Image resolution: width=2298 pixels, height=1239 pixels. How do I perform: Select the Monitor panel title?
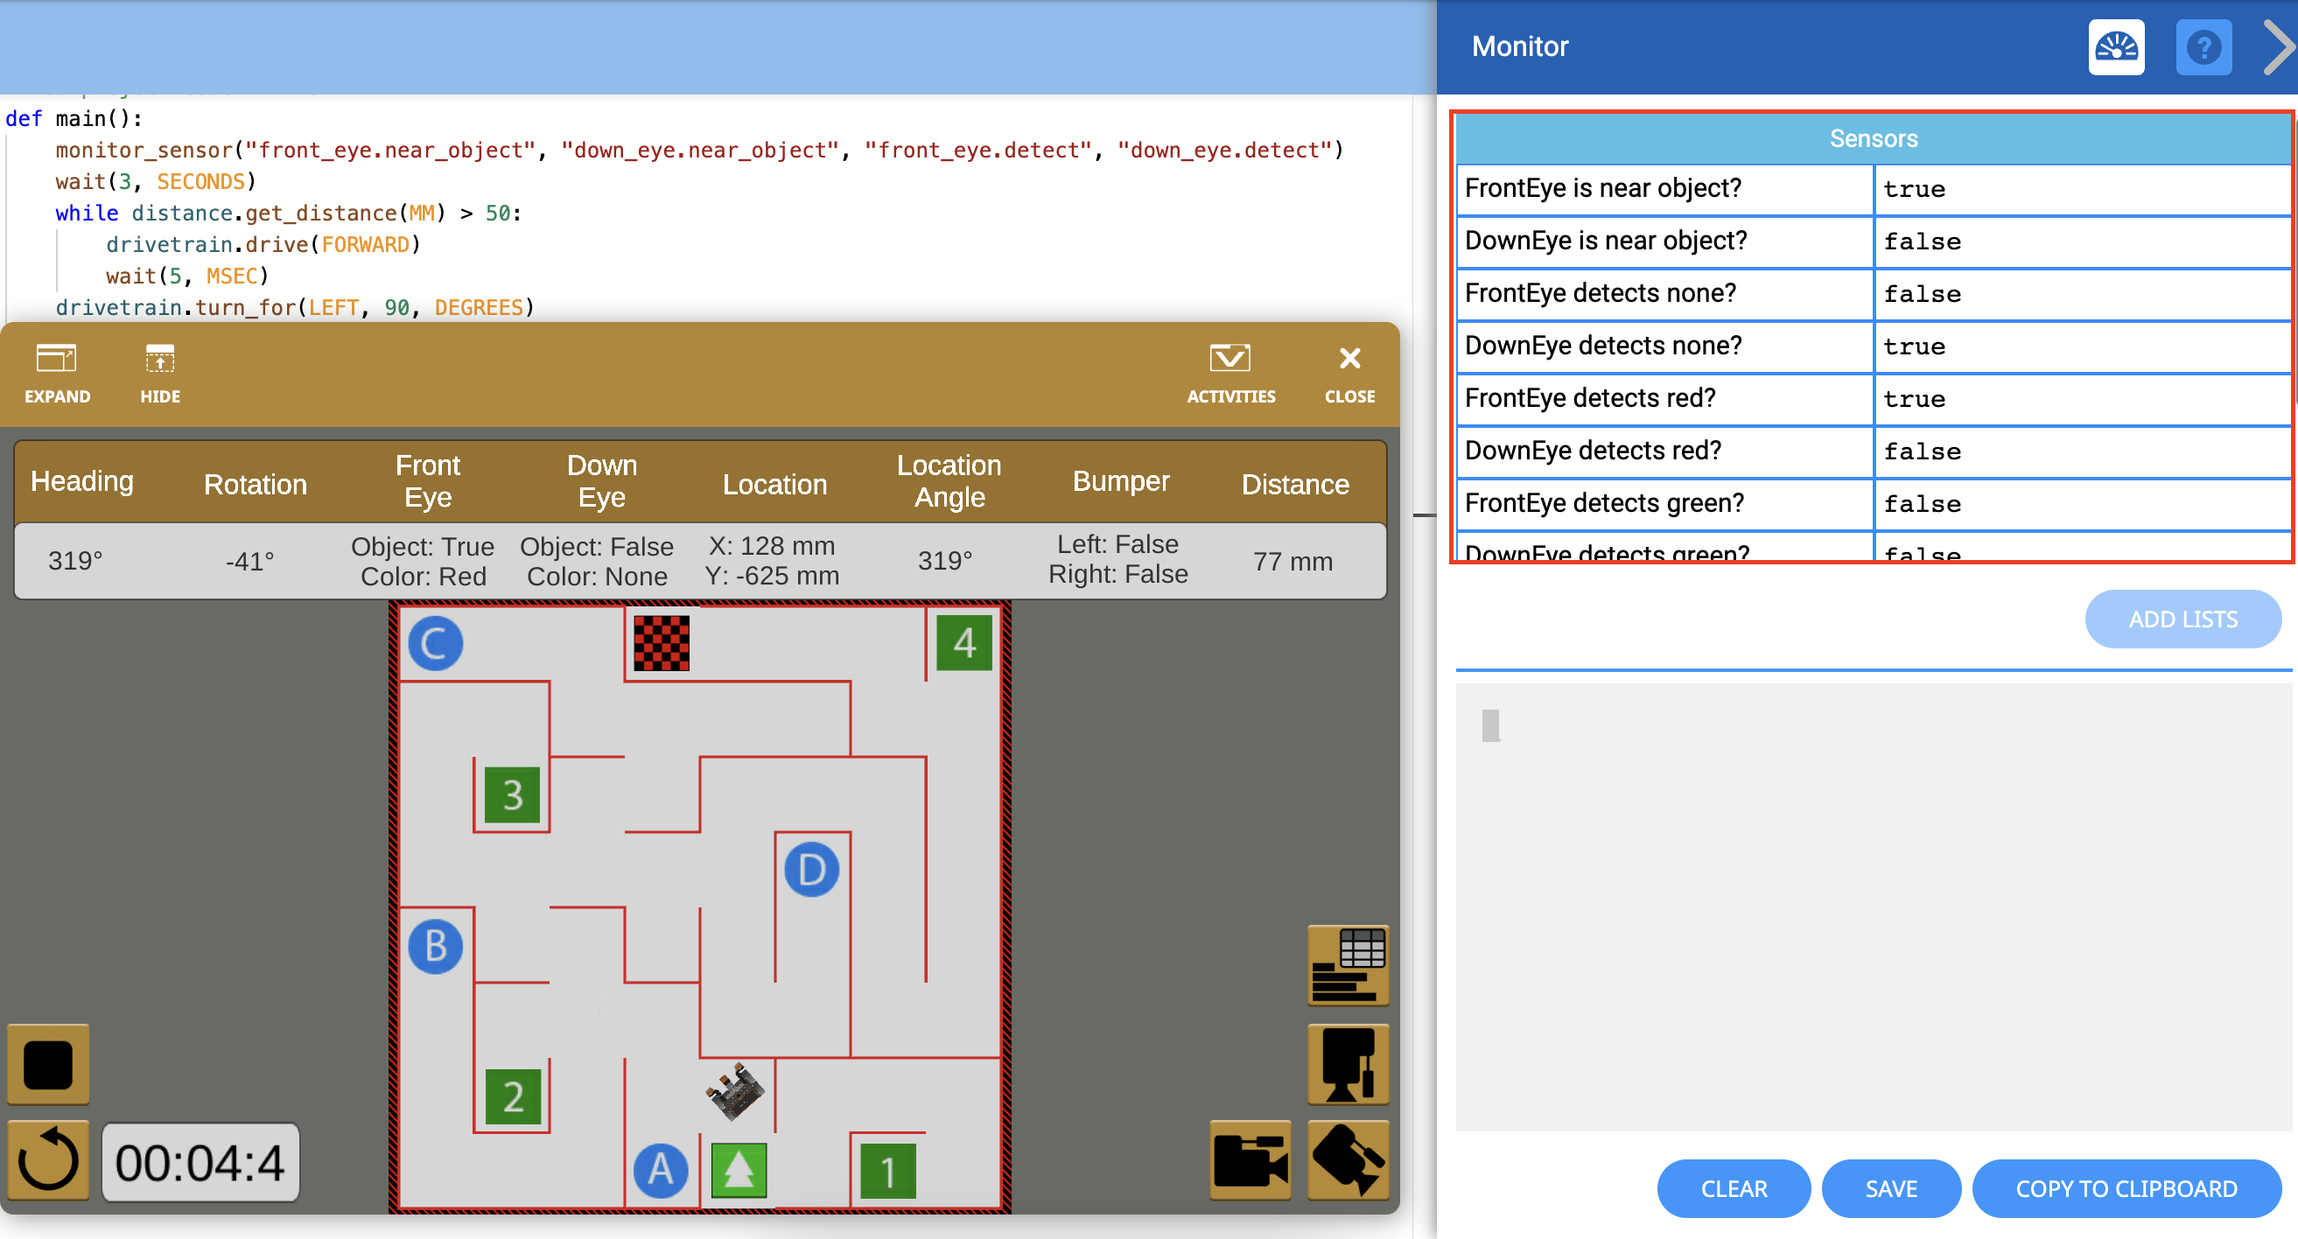point(1520,46)
